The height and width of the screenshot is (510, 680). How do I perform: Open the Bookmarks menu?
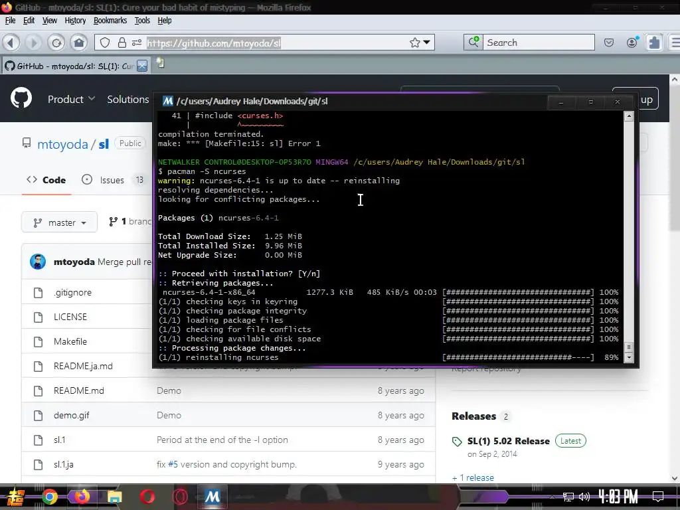pyautogui.click(x=110, y=21)
